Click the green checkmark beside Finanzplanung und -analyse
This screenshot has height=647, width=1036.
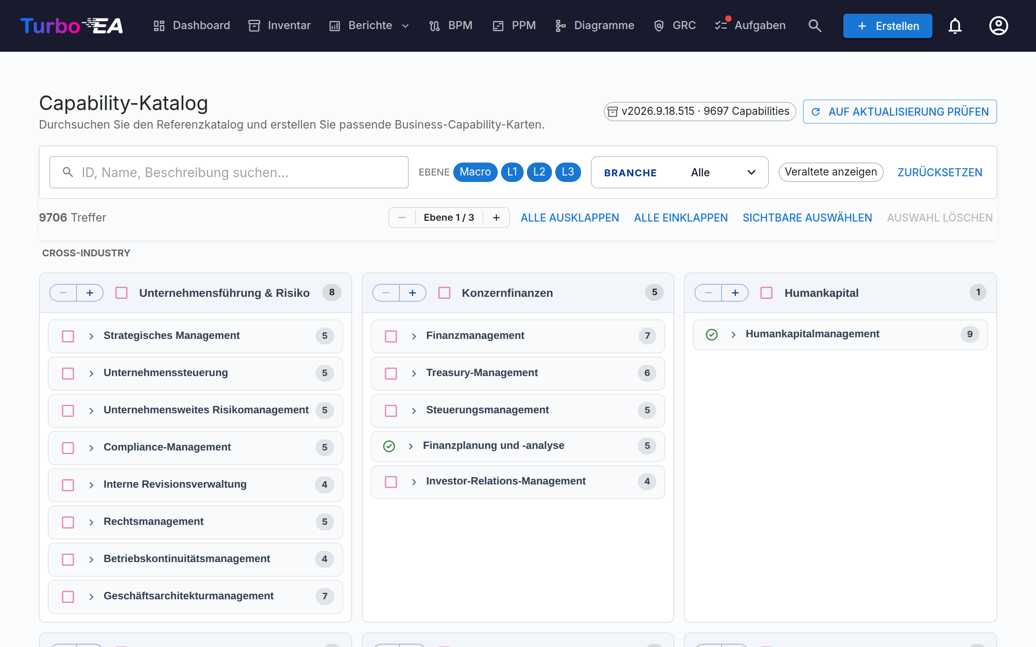click(x=389, y=446)
